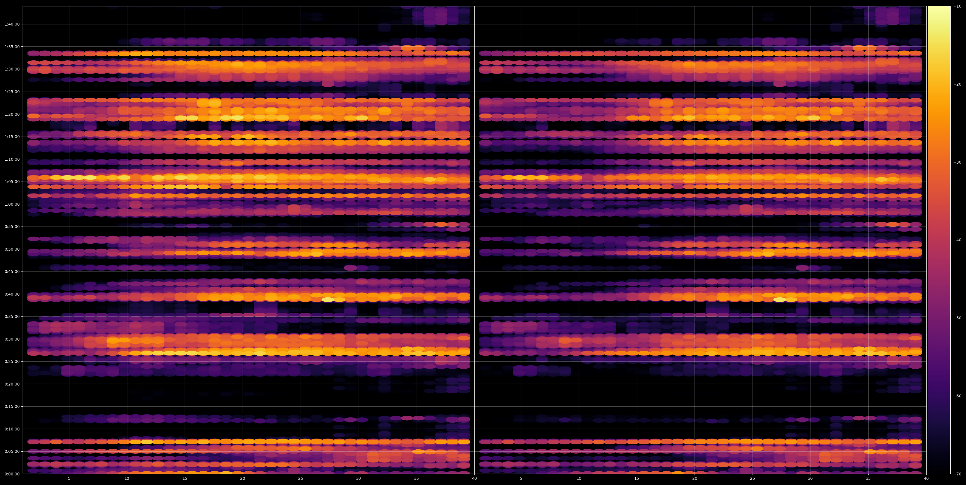The height and width of the screenshot is (485, 966).
Task: Click x-axis label 35 under the left plot
Action: coord(417,479)
